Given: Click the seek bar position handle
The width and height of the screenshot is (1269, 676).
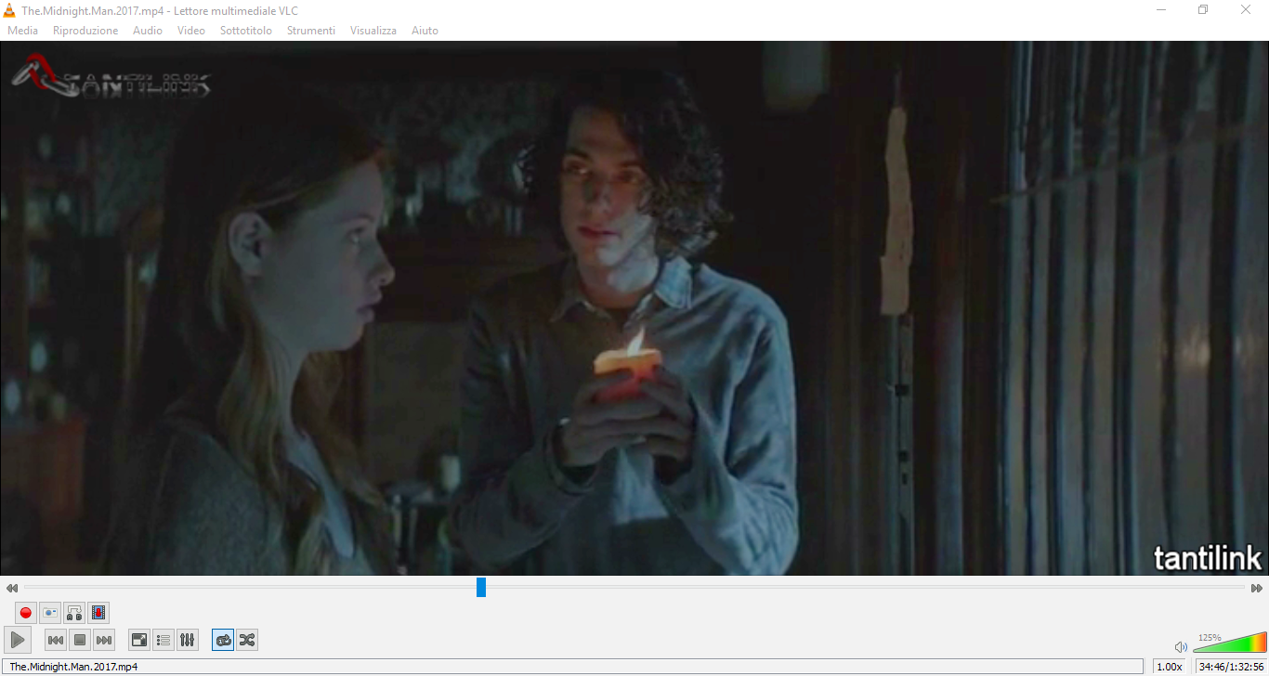Looking at the screenshot, I should click(481, 587).
